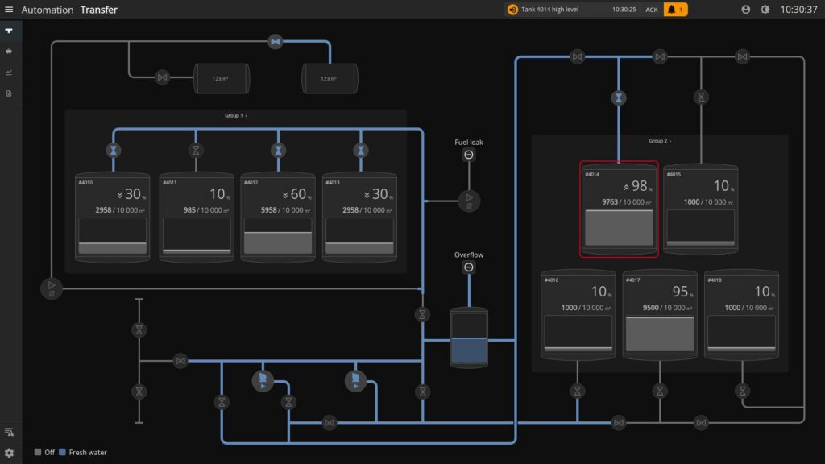Click Tank 4014 high level alarm text
The width and height of the screenshot is (825, 464).
[x=549, y=10]
